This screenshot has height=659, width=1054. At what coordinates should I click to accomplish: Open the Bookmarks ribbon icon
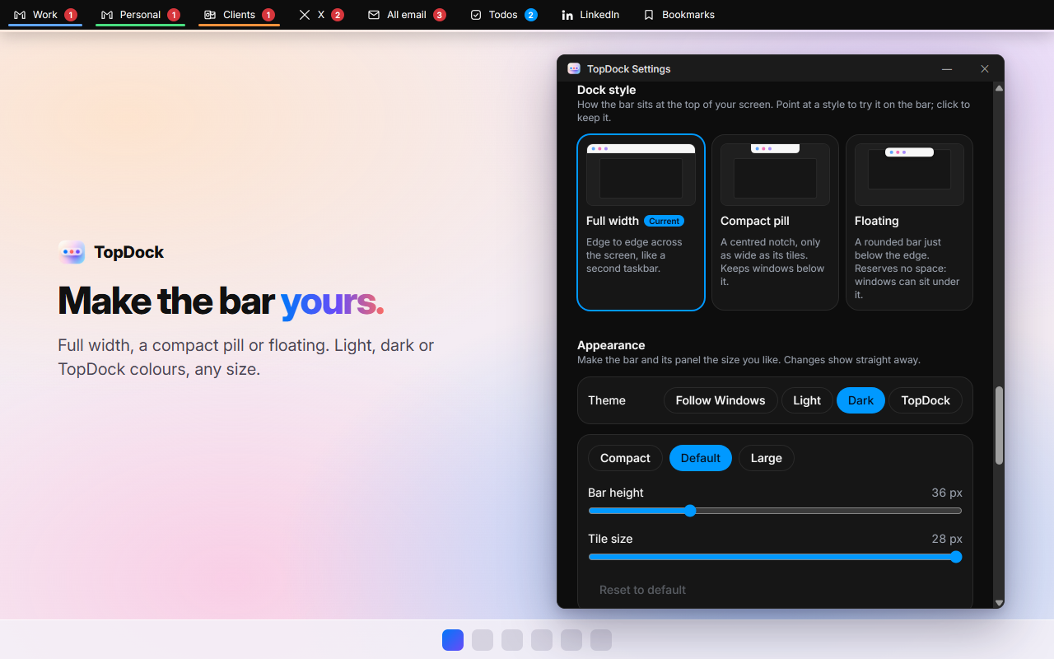649,15
